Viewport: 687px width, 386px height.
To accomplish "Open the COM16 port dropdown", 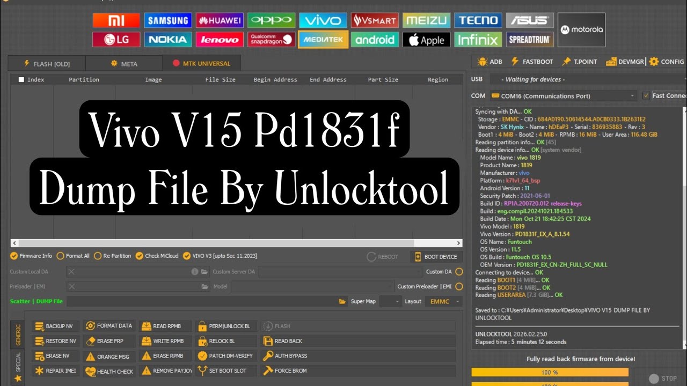I will [563, 96].
